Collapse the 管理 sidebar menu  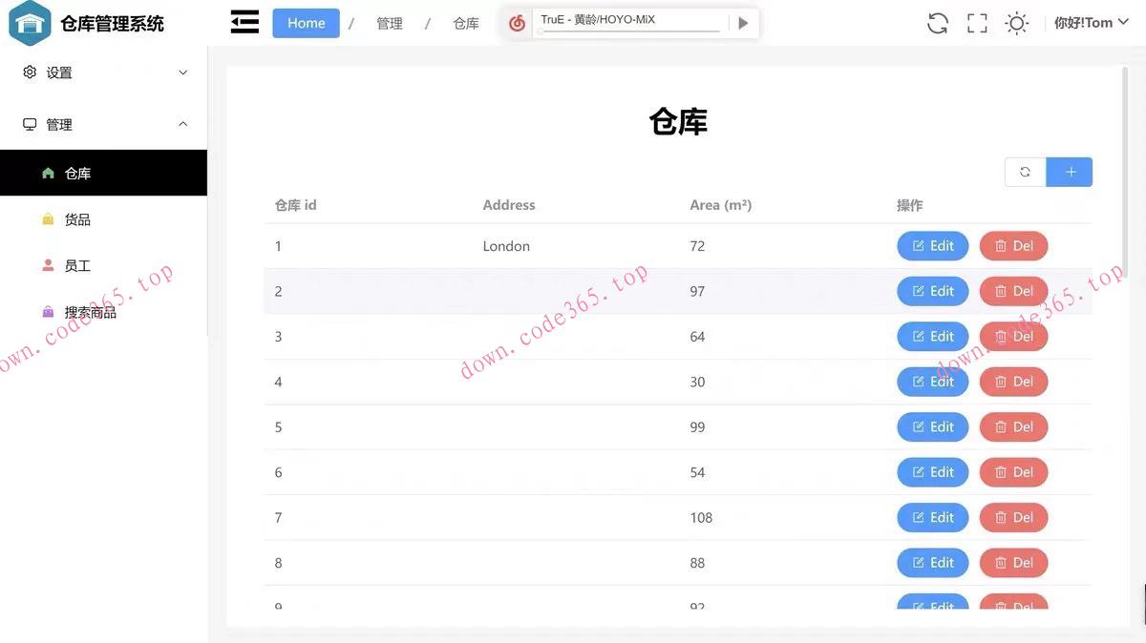pos(103,124)
